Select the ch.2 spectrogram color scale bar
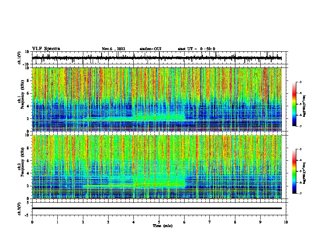This screenshot has height=249, width=322. pos(294,171)
